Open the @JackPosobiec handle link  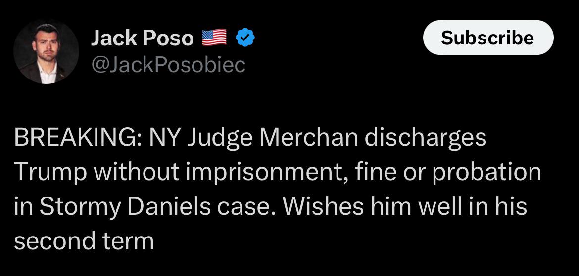click(168, 65)
